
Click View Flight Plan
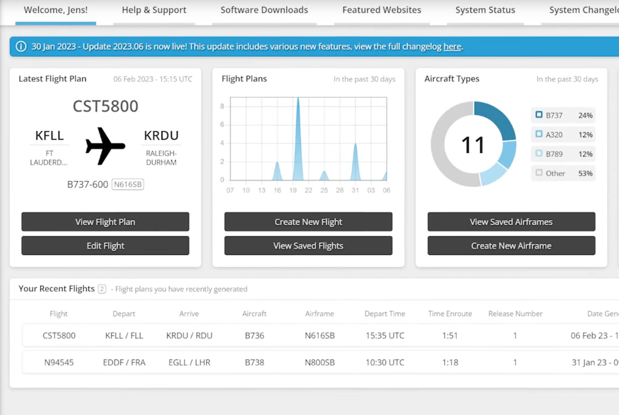point(105,222)
